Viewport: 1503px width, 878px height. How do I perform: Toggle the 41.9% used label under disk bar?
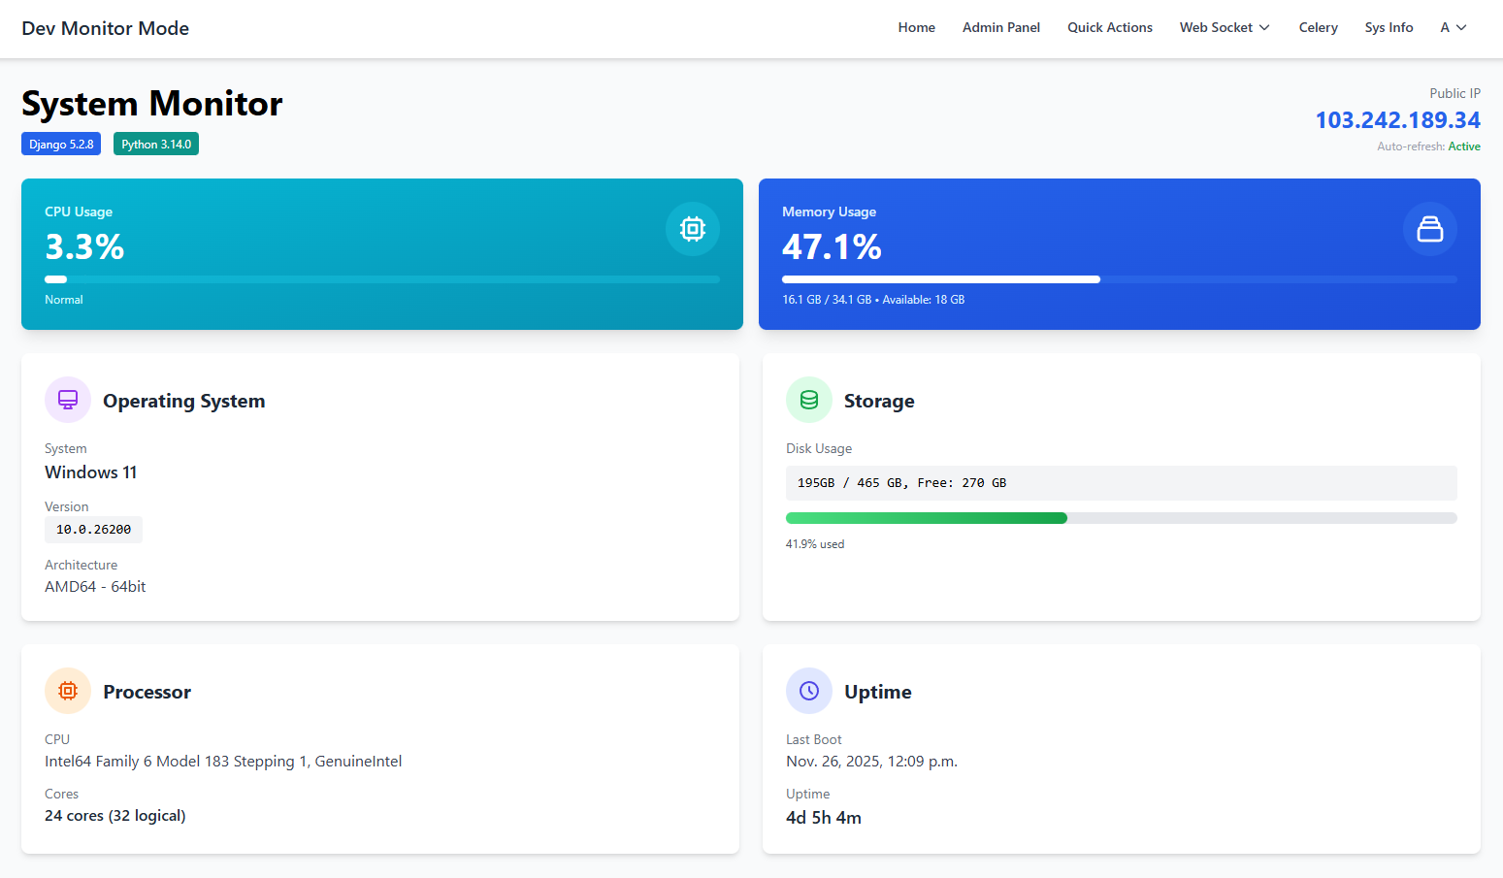(x=814, y=543)
